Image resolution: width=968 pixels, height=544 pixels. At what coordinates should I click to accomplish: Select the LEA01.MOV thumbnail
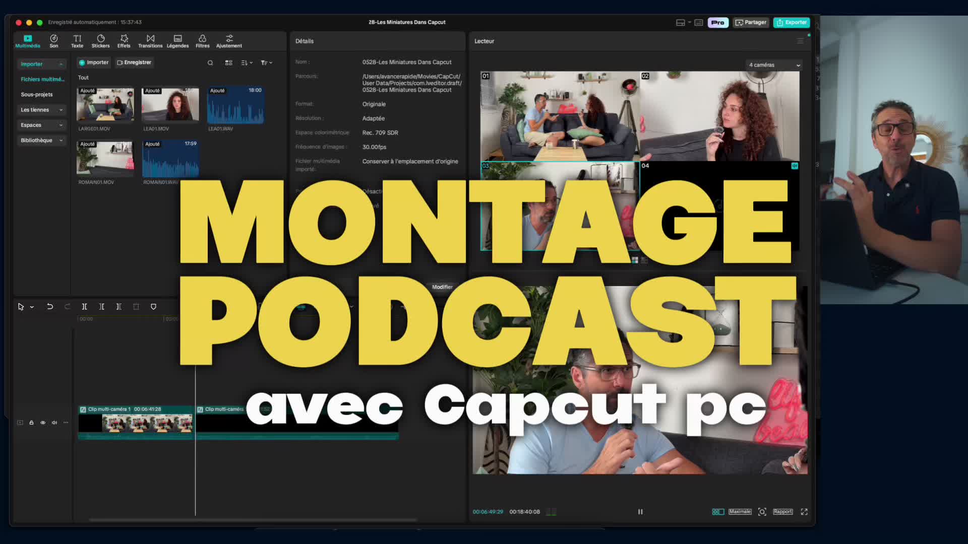[x=170, y=104]
